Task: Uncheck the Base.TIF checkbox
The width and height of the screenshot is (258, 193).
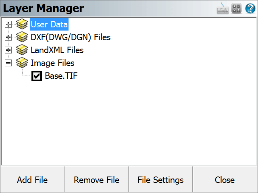Action: pos(37,76)
